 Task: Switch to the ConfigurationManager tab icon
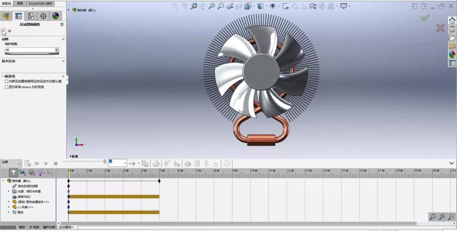click(x=31, y=16)
